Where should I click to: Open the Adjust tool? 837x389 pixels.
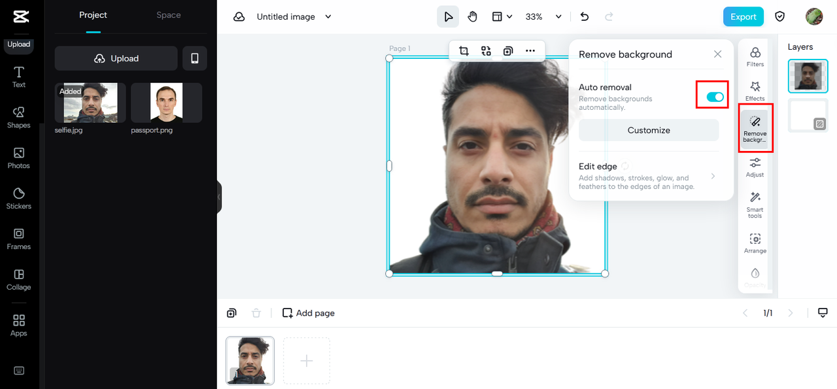click(755, 167)
